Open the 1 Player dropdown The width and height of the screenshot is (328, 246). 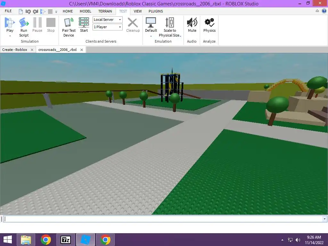click(x=108, y=27)
